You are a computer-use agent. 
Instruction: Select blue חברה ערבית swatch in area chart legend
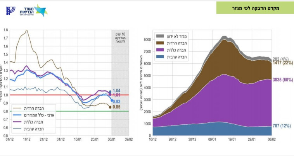[161, 57]
